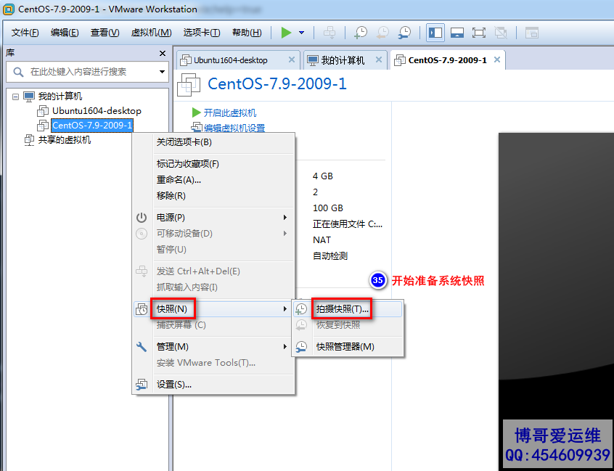
Task: Click the 正在使用文件 C:... CD/DVD value
Action: (x=348, y=224)
